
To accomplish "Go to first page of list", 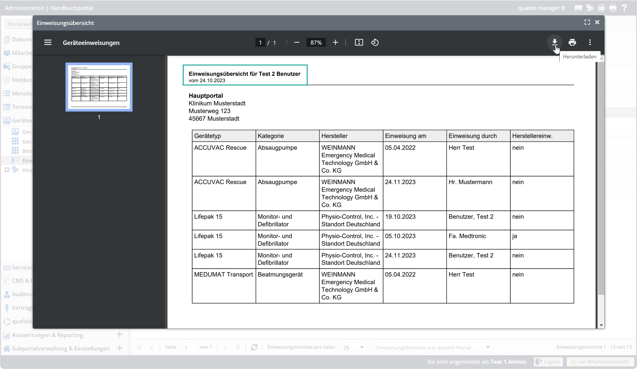I will tap(139, 347).
